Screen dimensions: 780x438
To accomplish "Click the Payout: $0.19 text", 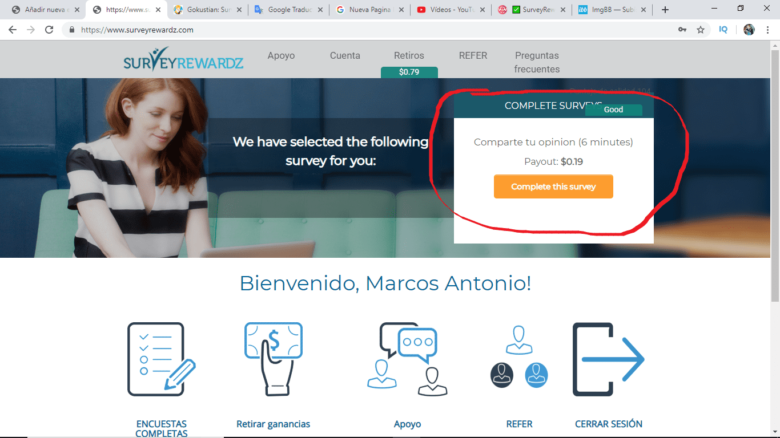I will coord(553,161).
